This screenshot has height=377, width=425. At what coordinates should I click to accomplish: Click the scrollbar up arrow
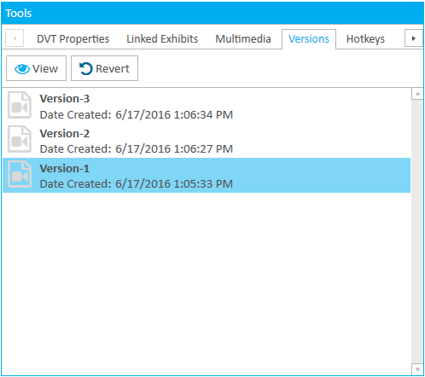pos(417,94)
